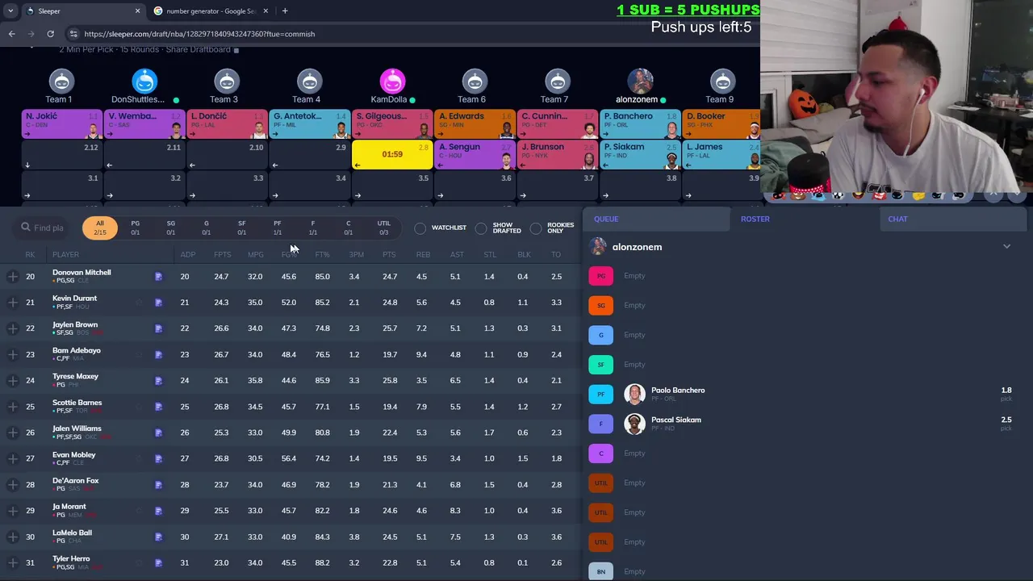Screen dimensions: 1033x581
Task: Star Kevin Durant for watchlist
Action: (x=139, y=303)
